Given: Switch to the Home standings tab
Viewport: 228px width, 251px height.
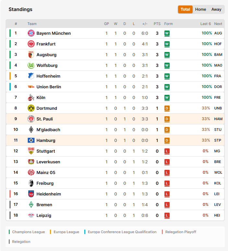Looking at the screenshot, I should [200, 9].
